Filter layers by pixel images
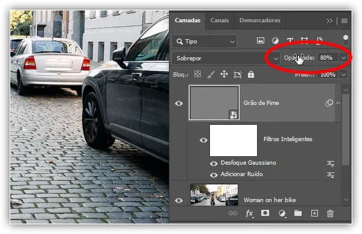 click(261, 40)
